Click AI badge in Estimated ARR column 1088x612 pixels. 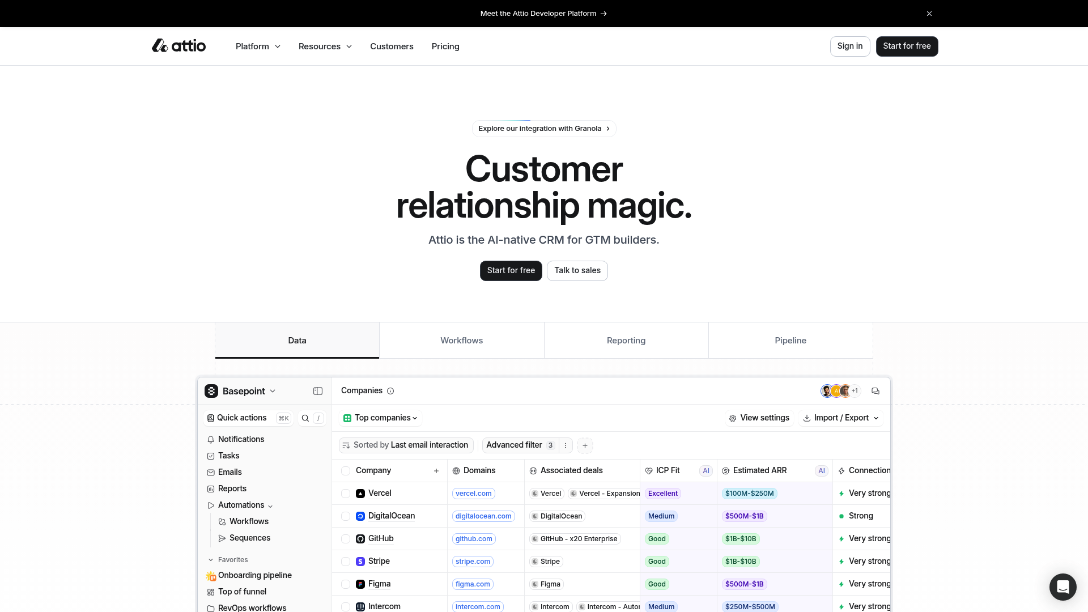822,471
